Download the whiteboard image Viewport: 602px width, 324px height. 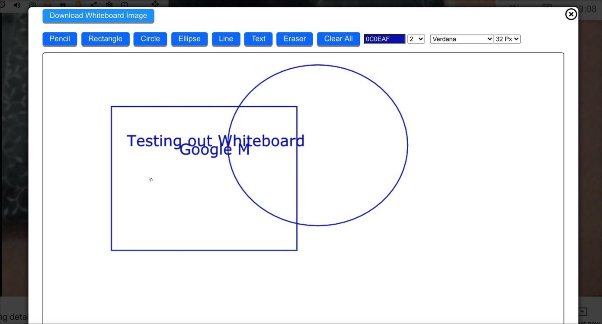tap(98, 16)
